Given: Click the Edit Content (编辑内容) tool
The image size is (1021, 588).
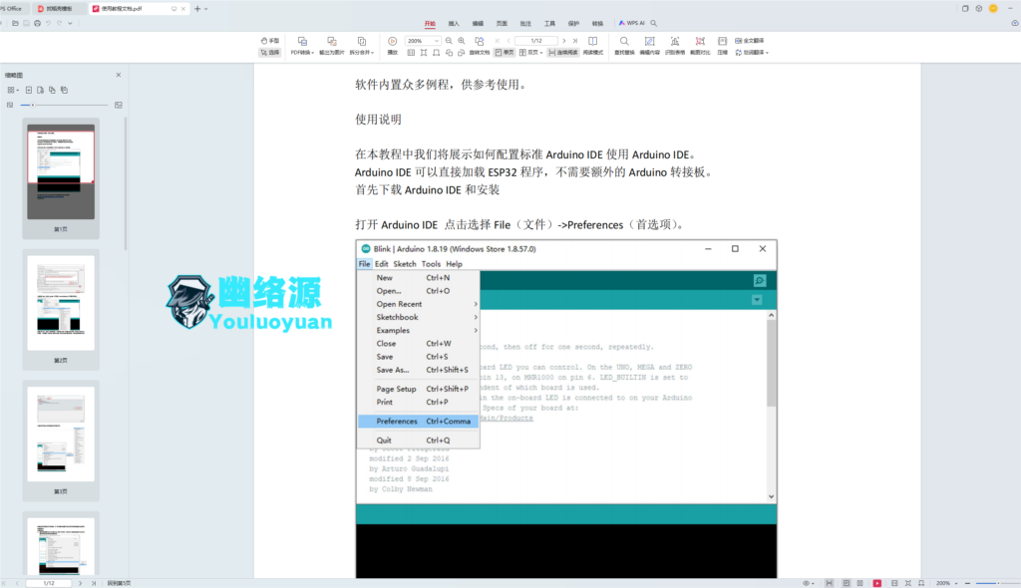Looking at the screenshot, I should (649, 46).
